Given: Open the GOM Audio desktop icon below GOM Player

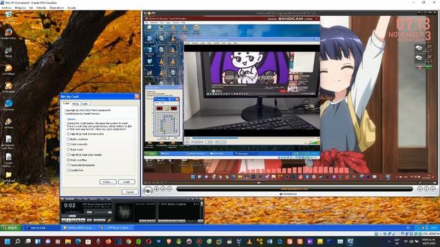Looking at the screenshot, I should click(8, 87).
